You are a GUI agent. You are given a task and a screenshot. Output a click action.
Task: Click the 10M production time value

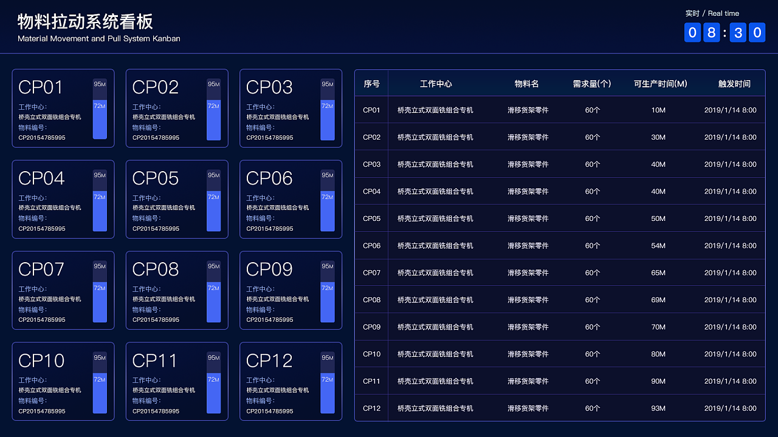[658, 110]
